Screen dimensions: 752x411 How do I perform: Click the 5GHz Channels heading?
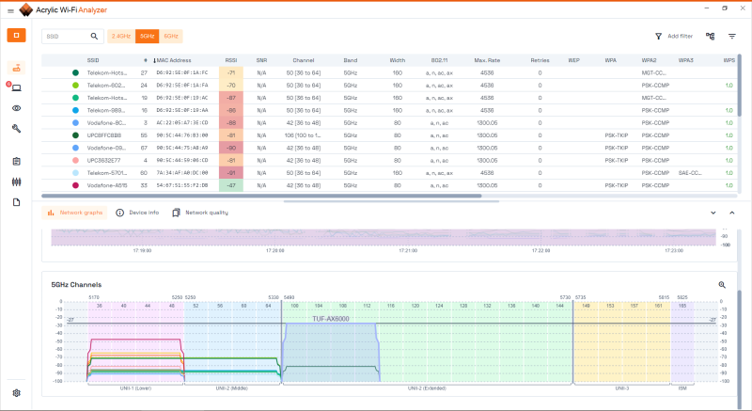(x=76, y=285)
